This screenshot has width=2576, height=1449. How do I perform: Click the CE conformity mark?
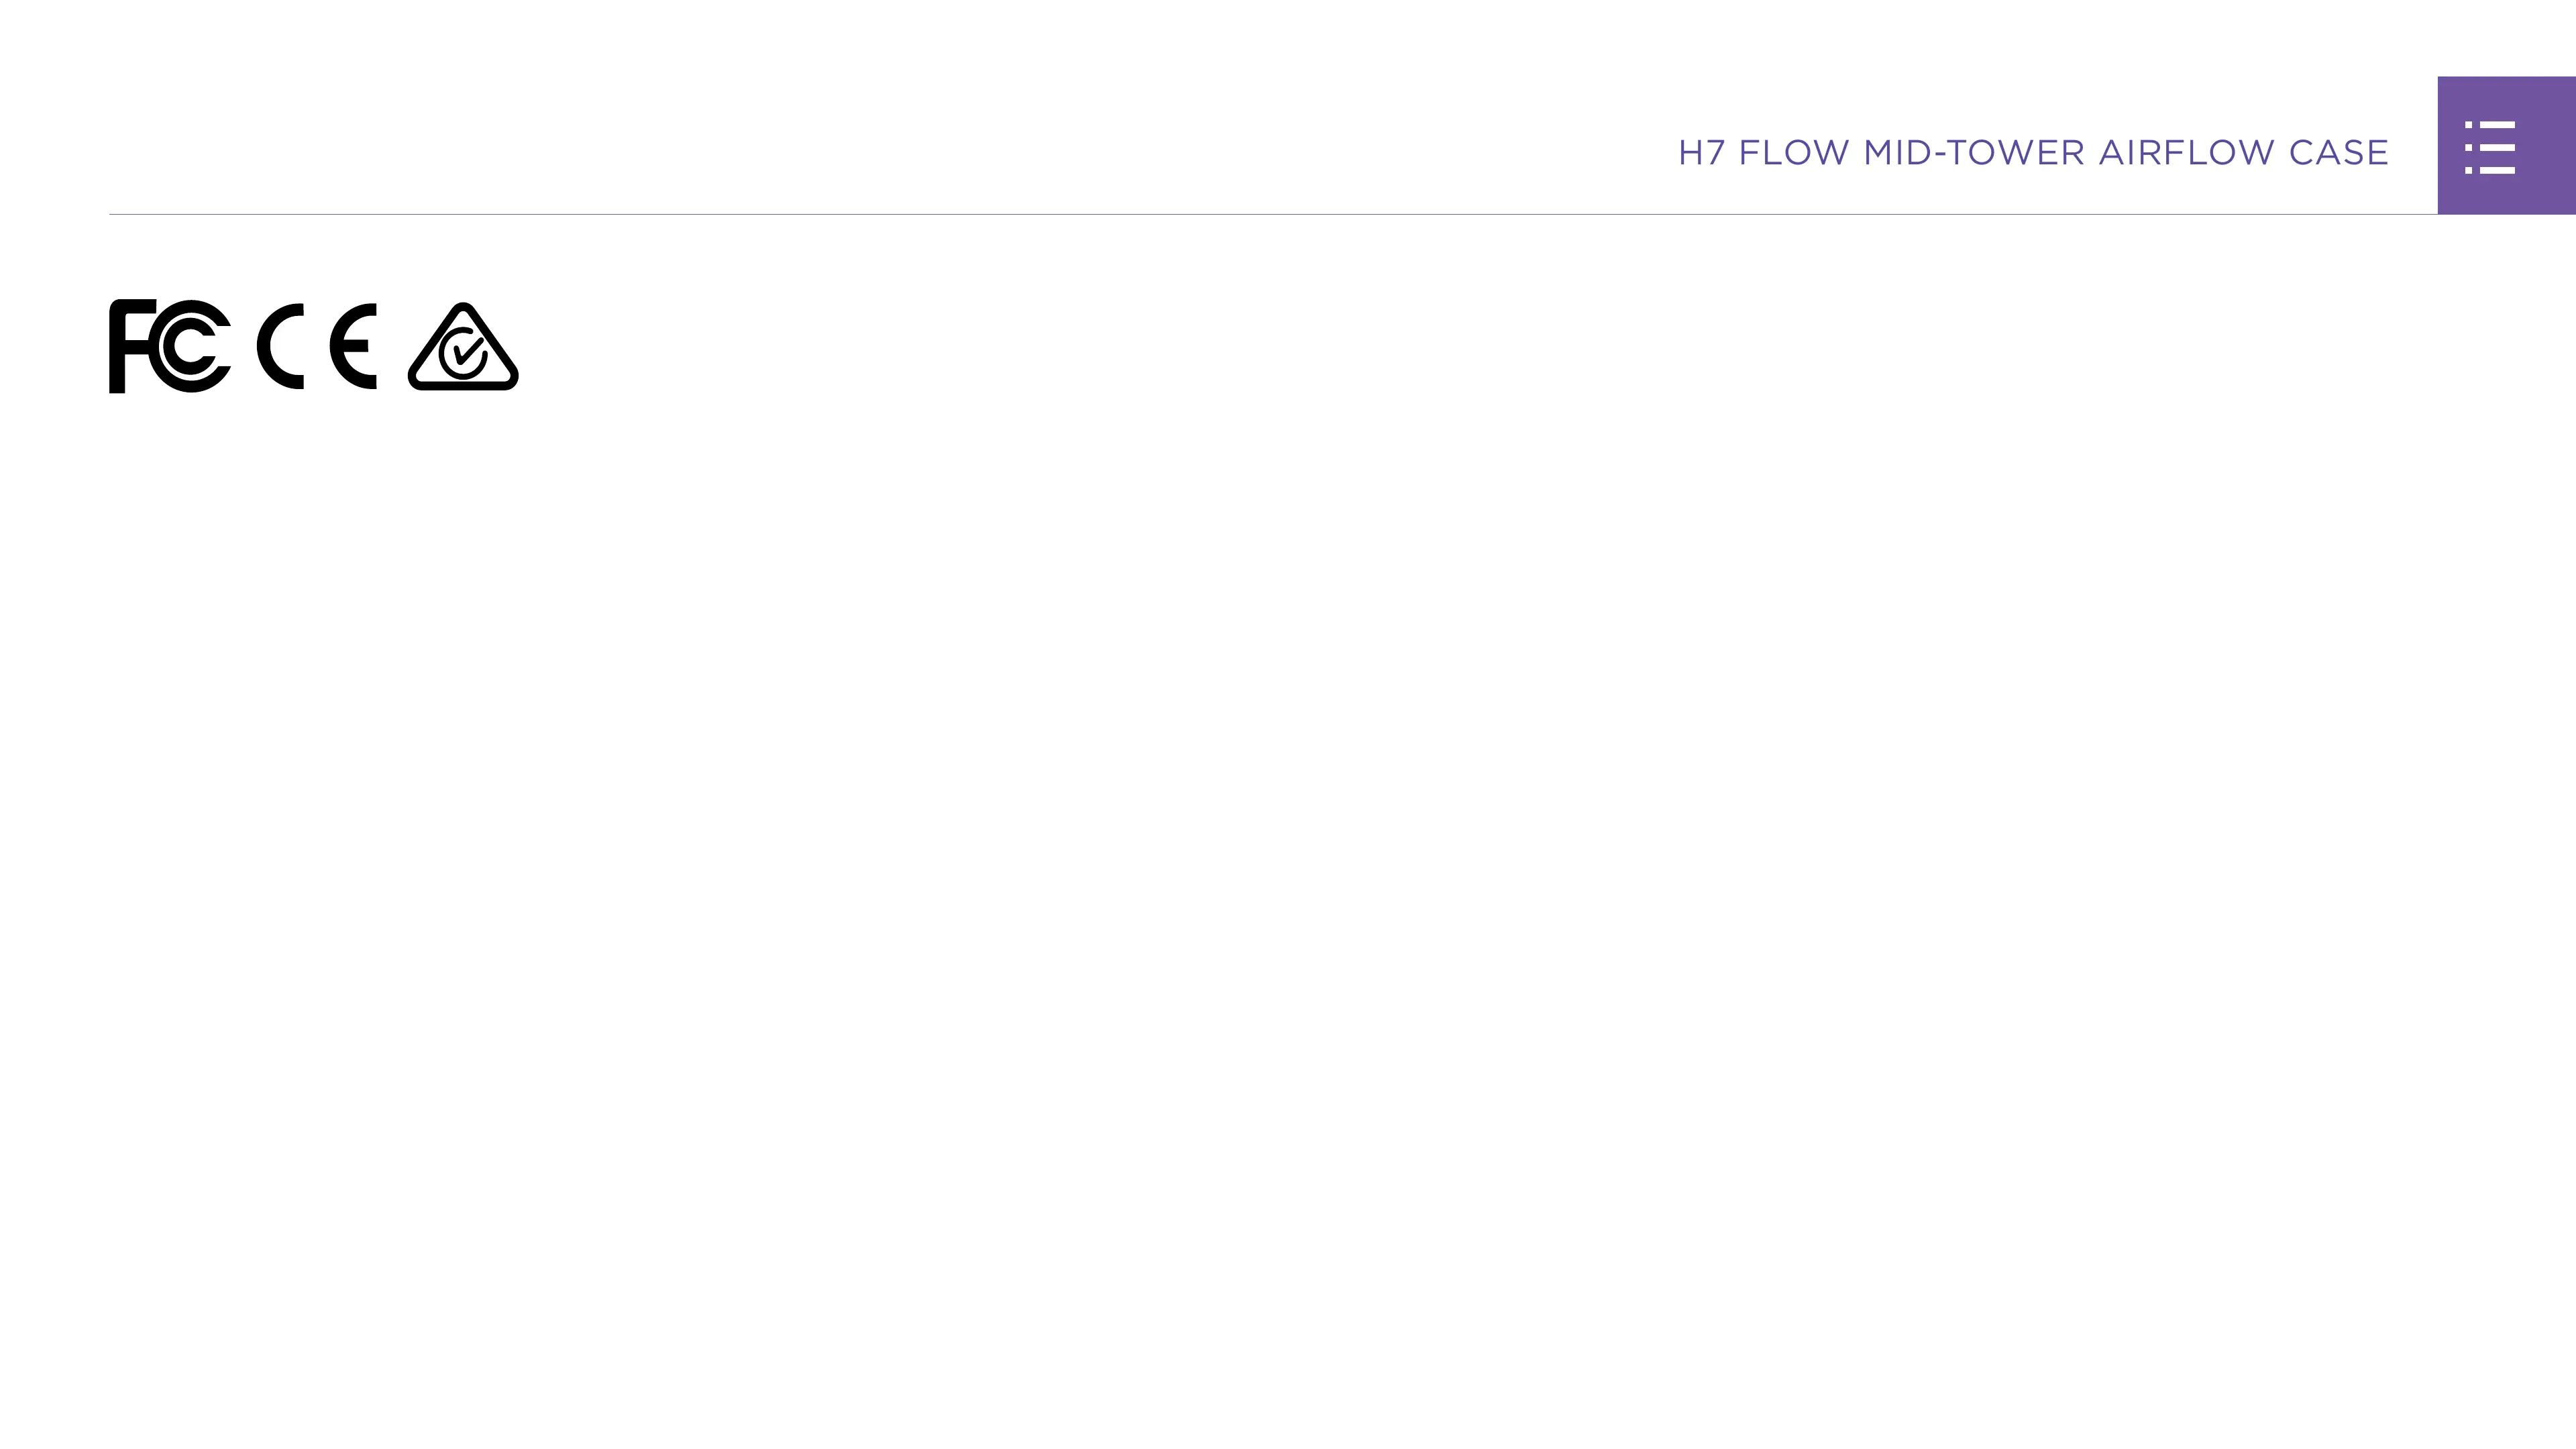click(x=317, y=346)
